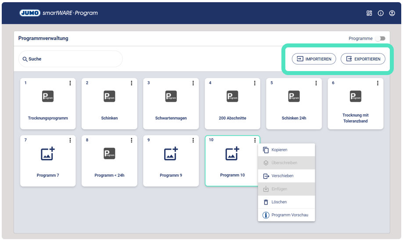Open Programm Vorschau from menu

tap(290, 215)
